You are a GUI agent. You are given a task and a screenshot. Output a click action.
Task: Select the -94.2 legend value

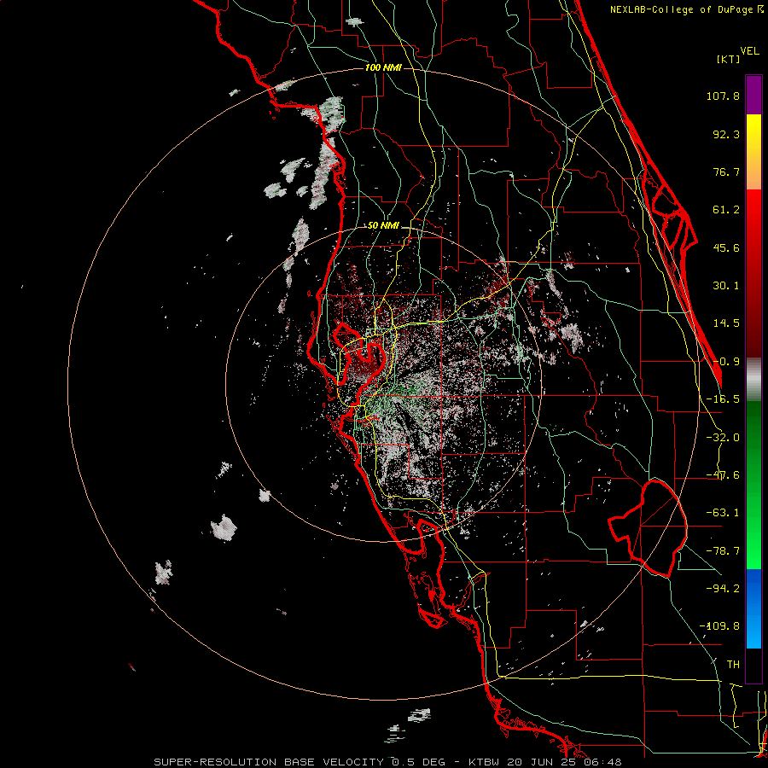(723, 588)
